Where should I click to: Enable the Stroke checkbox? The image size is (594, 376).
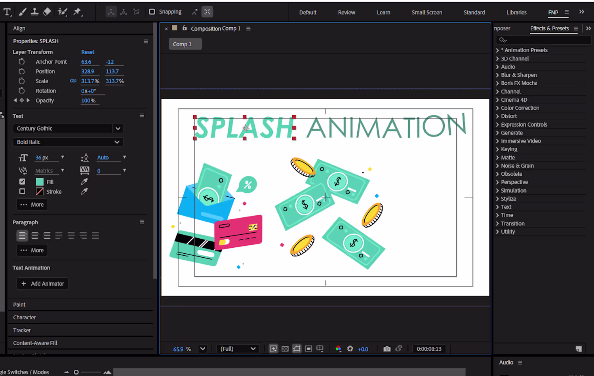(23, 192)
